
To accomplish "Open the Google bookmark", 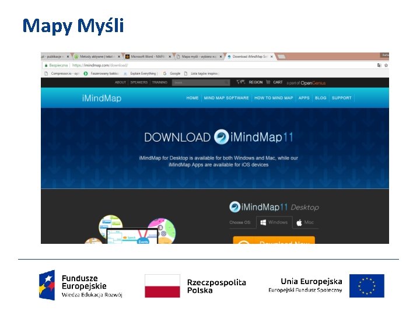I will click(171, 73).
